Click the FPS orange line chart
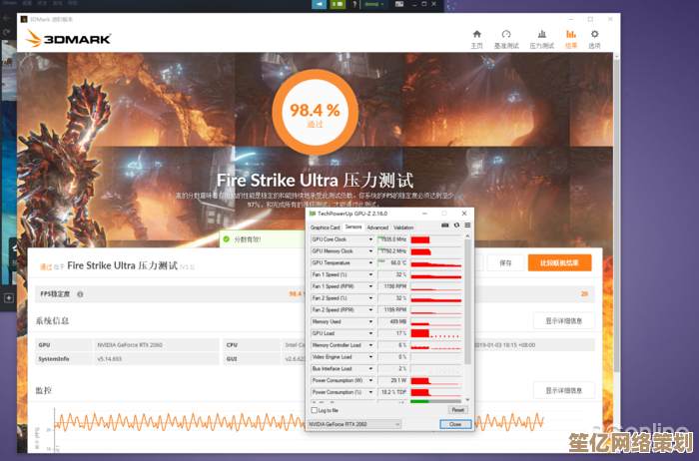This screenshot has width=699, height=461. [x=299, y=421]
